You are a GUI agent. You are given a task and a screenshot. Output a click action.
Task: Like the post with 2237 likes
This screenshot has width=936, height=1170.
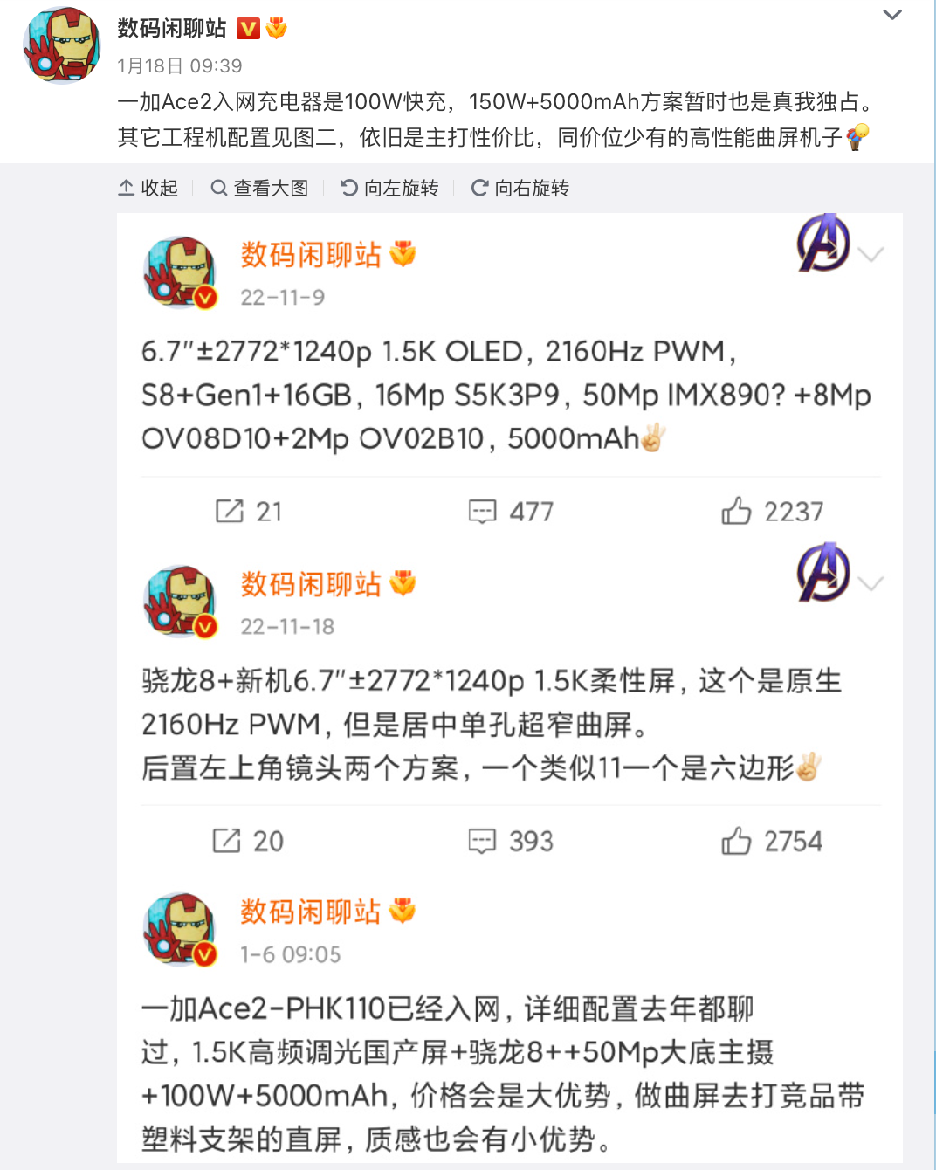736,511
